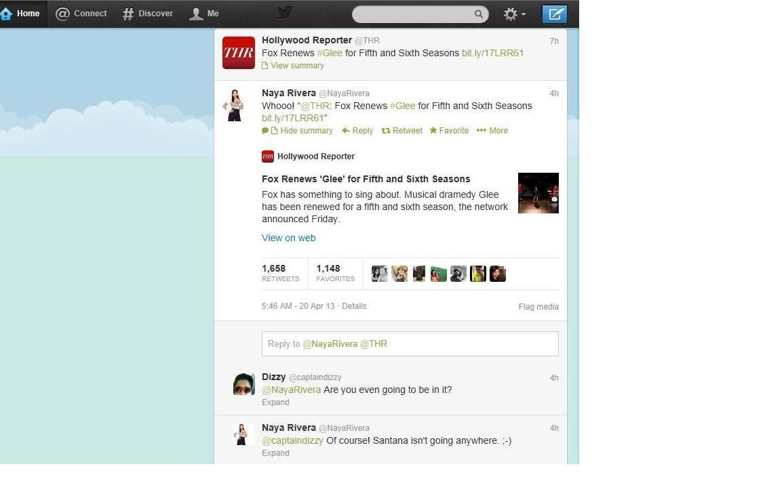Click View on web link

tap(288, 238)
